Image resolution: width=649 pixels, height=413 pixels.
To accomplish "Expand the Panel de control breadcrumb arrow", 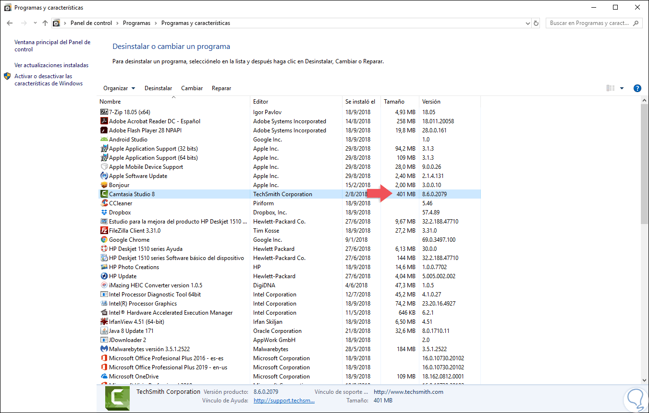I will pyautogui.click(x=117, y=23).
